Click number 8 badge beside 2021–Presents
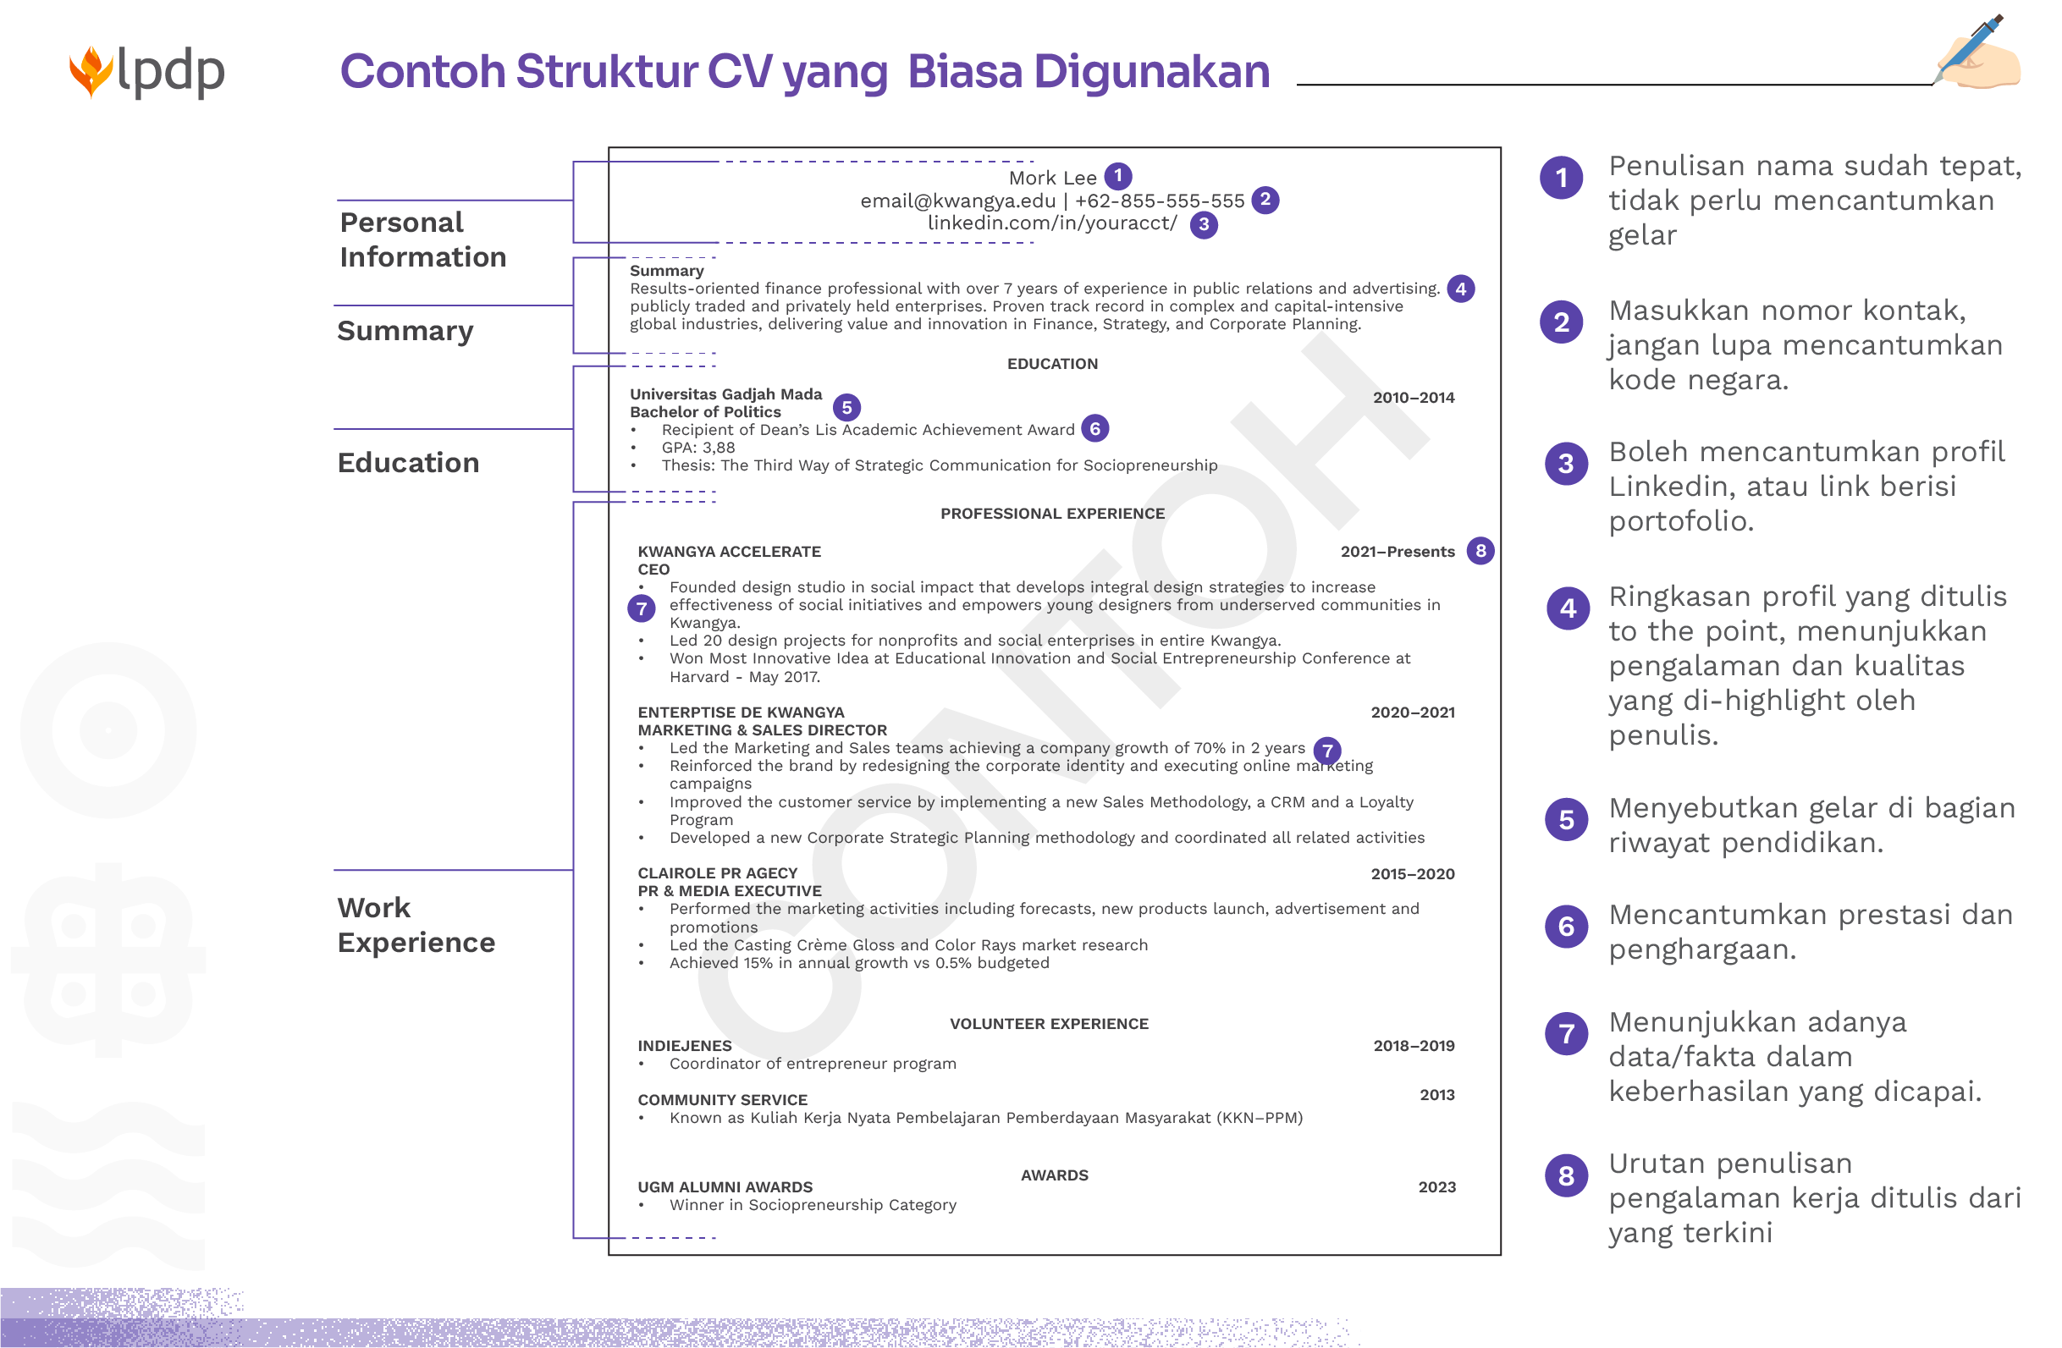The width and height of the screenshot is (2062, 1348). pyautogui.click(x=1480, y=550)
